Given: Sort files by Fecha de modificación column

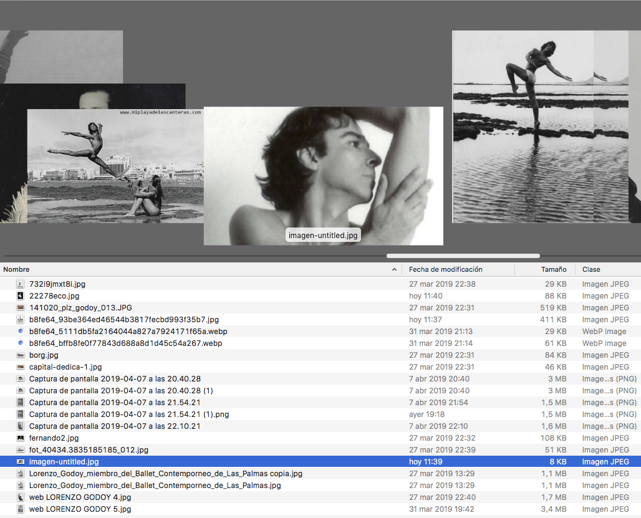Looking at the screenshot, I should [445, 269].
